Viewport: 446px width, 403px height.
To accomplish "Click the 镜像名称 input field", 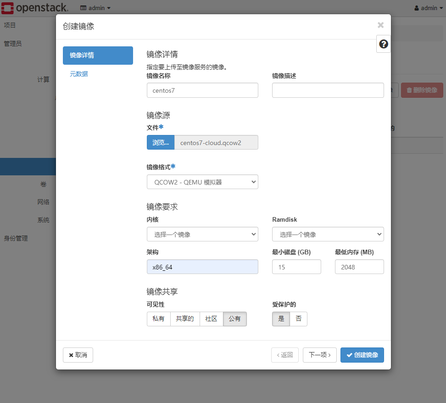I will click(x=202, y=90).
